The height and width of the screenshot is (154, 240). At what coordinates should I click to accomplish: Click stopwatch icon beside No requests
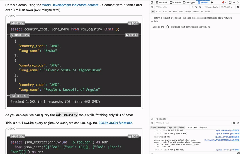click(152, 119)
